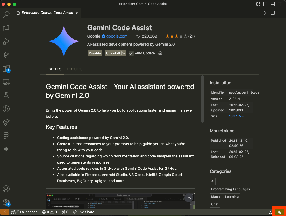Viewport: 286px width, 216px height.
Task: Click the 220,369 install count
Action: tap(149, 36)
